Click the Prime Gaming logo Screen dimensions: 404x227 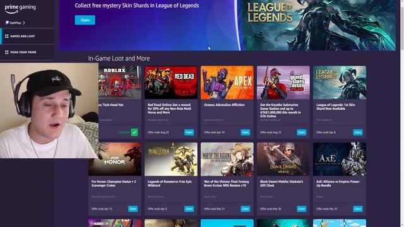[x=20, y=8]
